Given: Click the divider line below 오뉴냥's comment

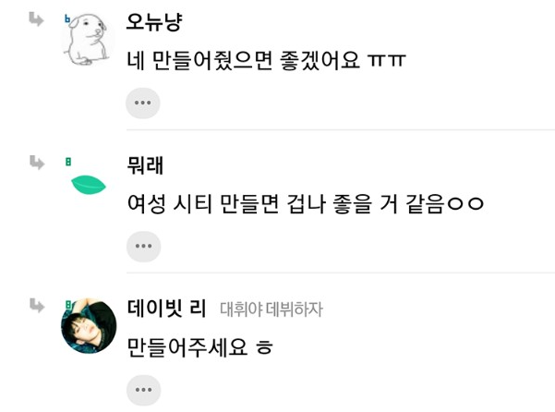Looking at the screenshot, I should tap(341, 130).
